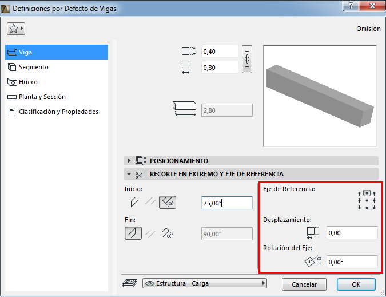The image size is (386, 297).
Task: Toggle vertical cut for Fin
Action: 133,233
